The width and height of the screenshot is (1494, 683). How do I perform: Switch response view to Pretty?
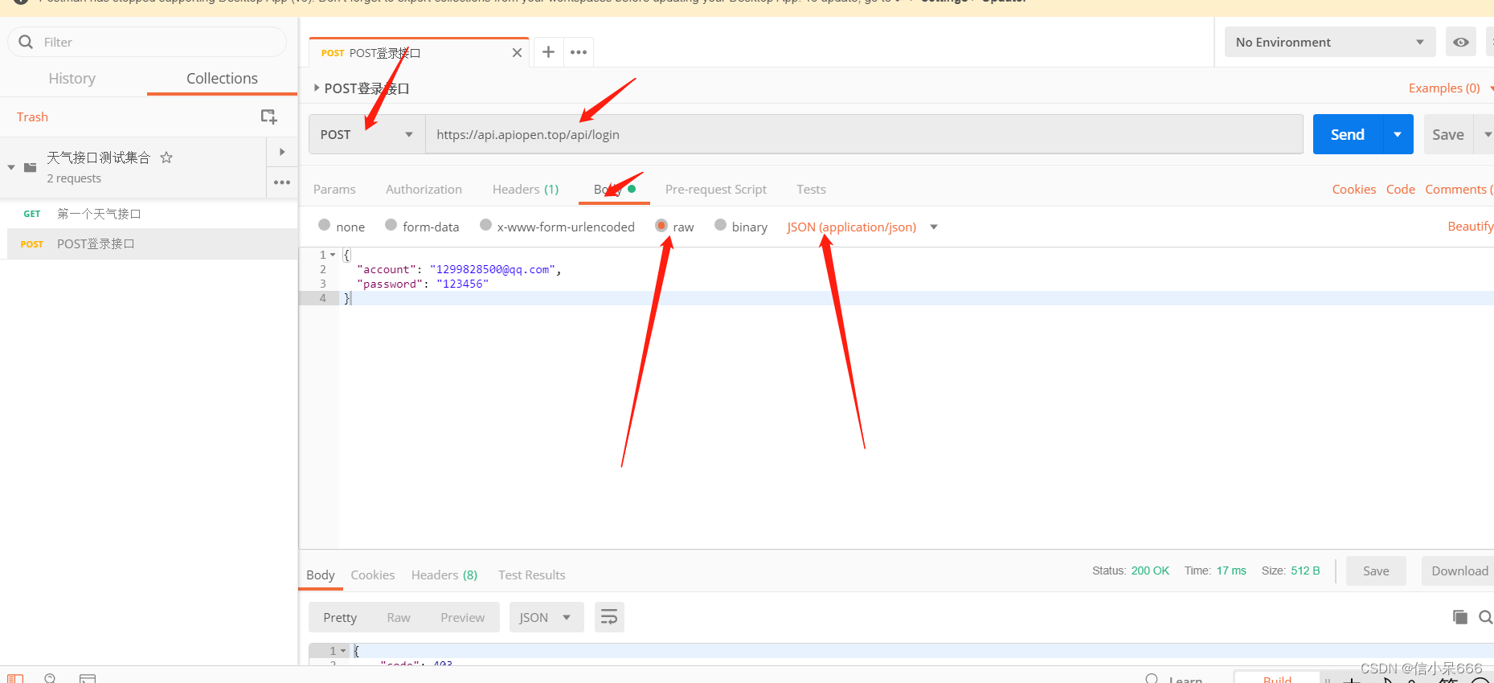(340, 617)
